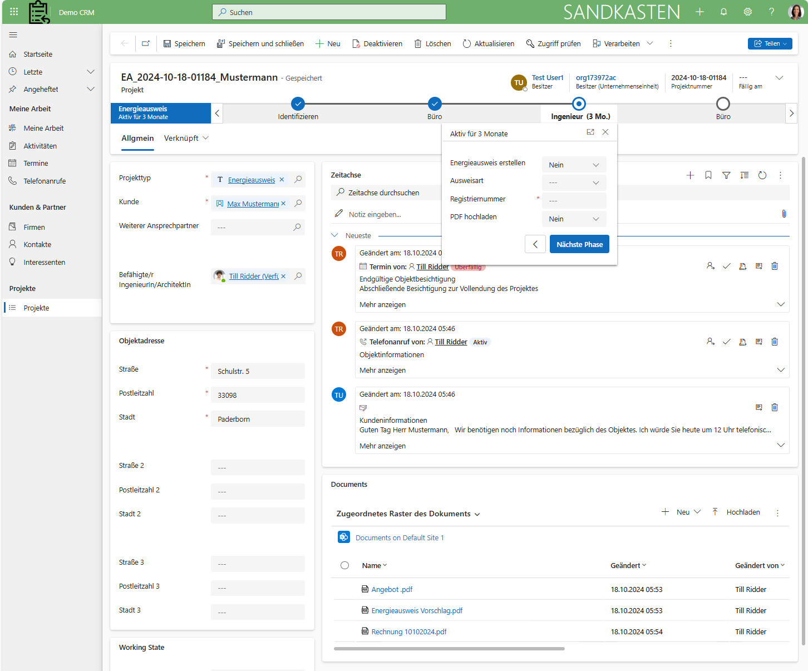This screenshot has width=808, height=671.
Task: Open record in new window icon
Action: pyautogui.click(x=146, y=43)
